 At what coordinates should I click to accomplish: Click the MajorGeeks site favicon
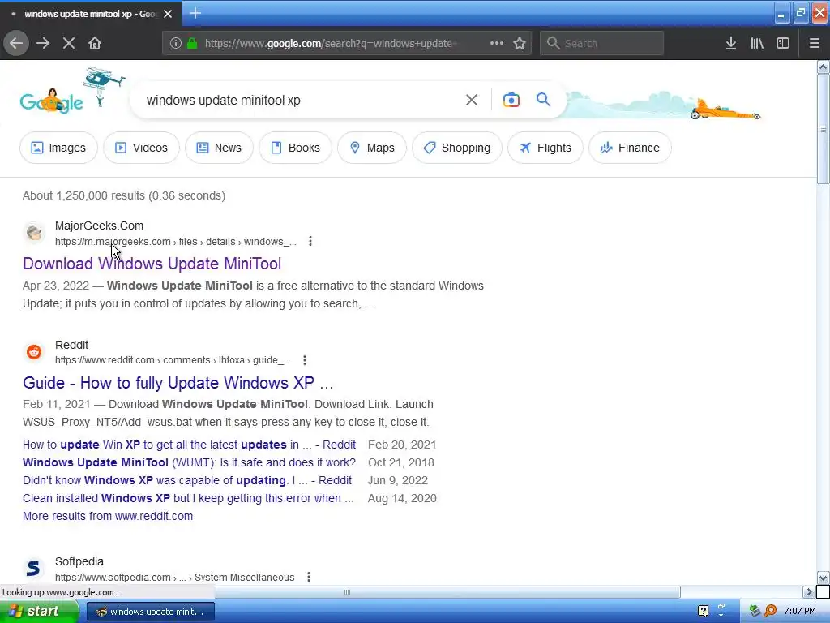pyautogui.click(x=34, y=233)
